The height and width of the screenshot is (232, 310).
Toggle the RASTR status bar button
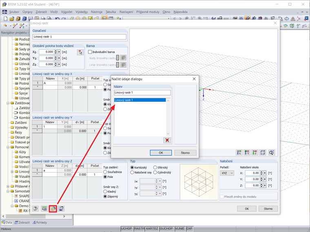pos(139,229)
